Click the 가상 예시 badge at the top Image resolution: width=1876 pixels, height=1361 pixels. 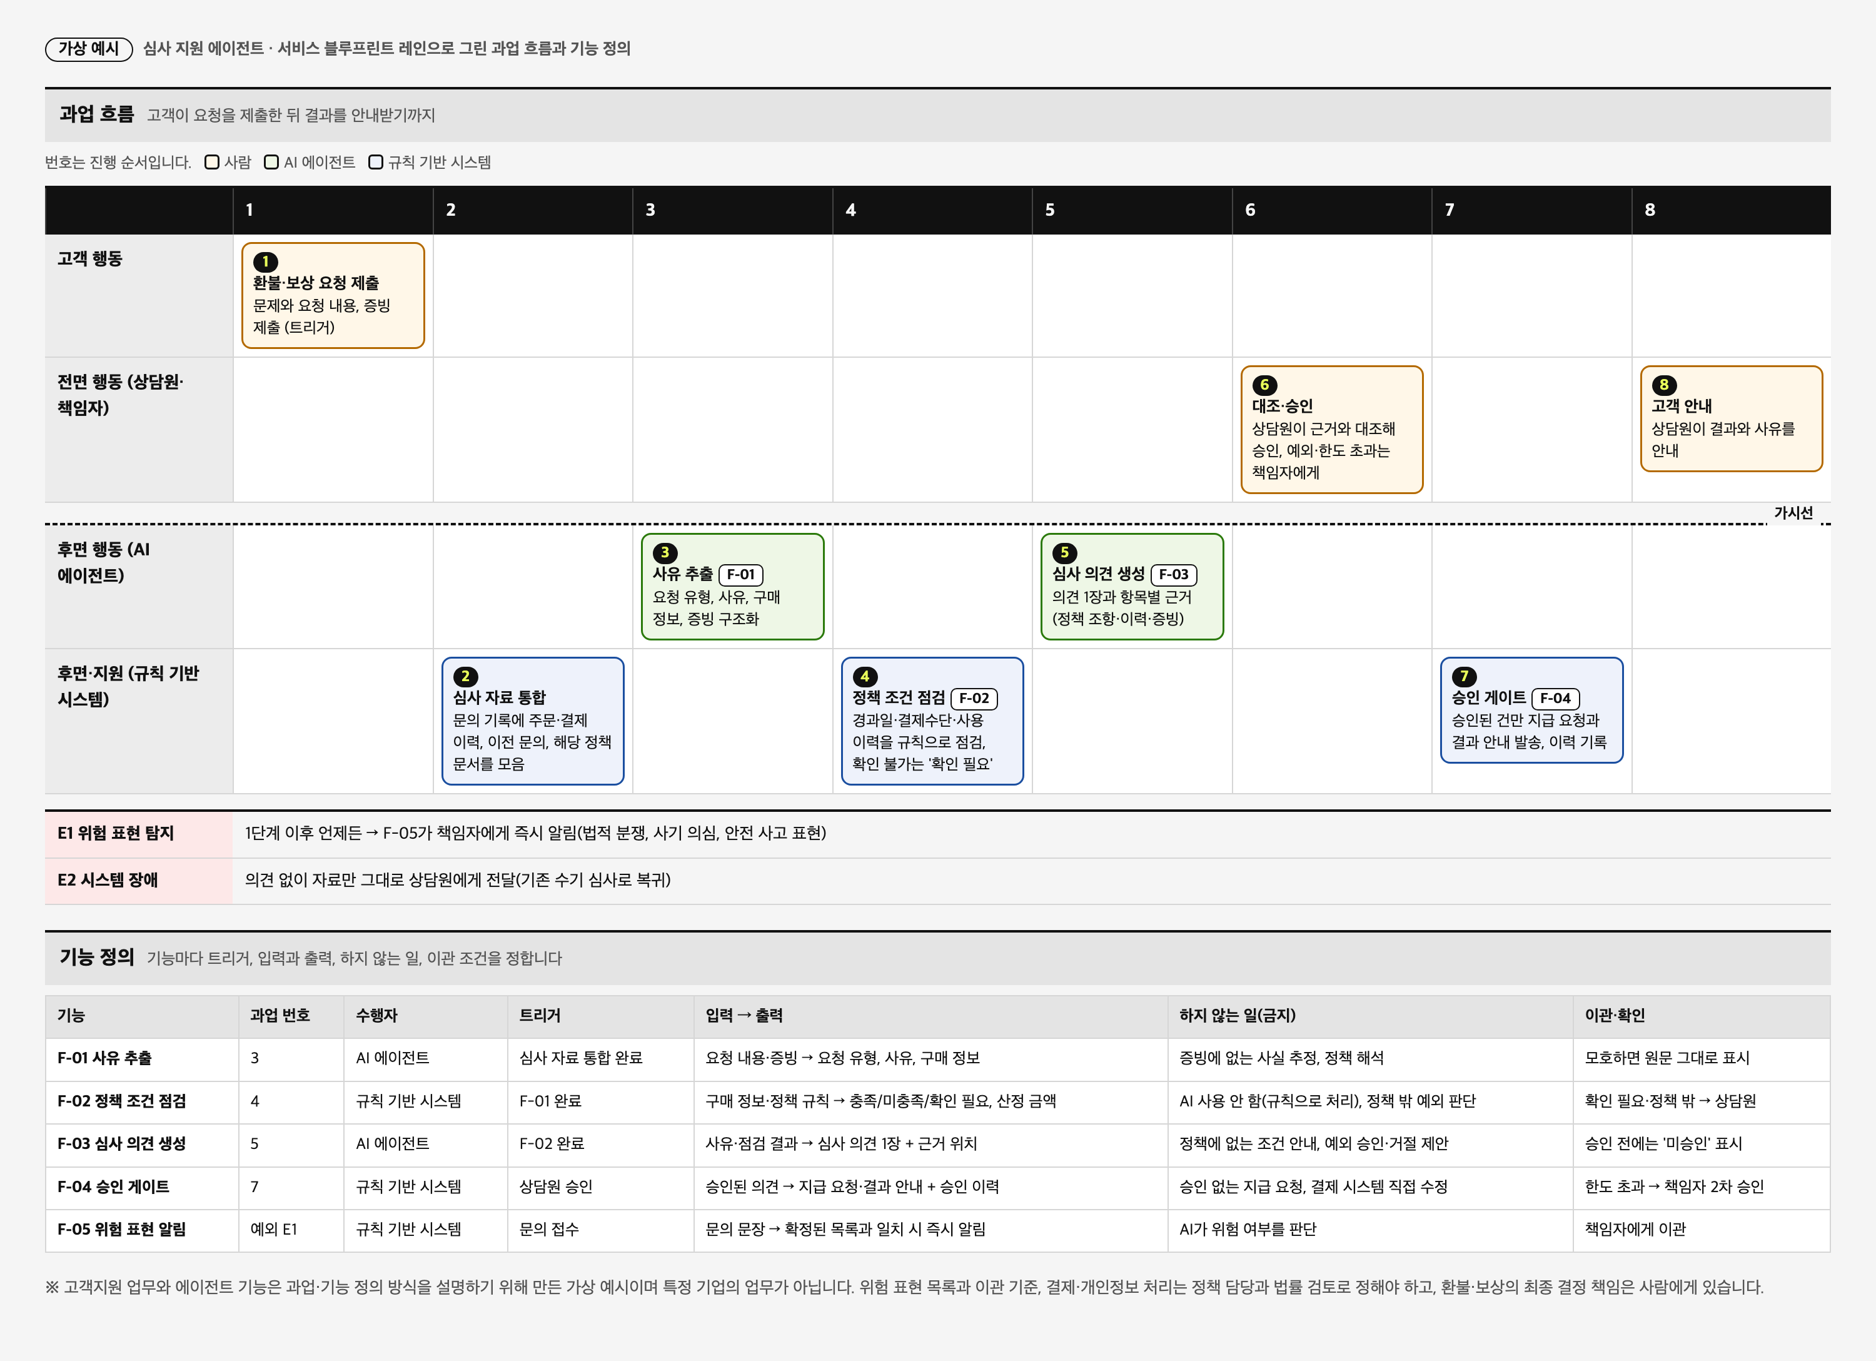[89, 49]
